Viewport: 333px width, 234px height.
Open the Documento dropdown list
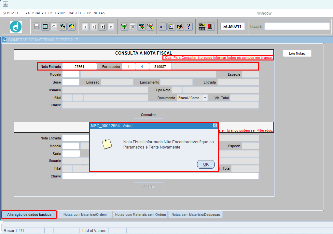click(205, 98)
